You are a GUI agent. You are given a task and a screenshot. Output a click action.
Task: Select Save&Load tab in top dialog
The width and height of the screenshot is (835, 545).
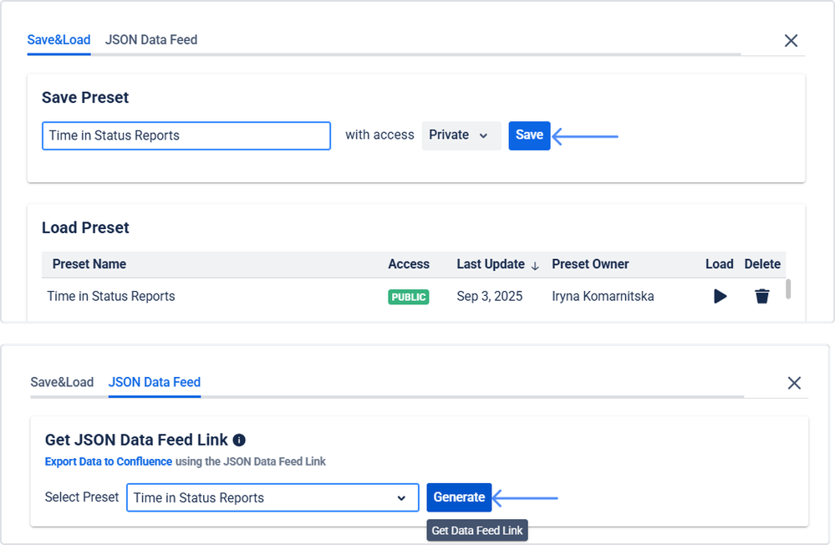point(59,39)
